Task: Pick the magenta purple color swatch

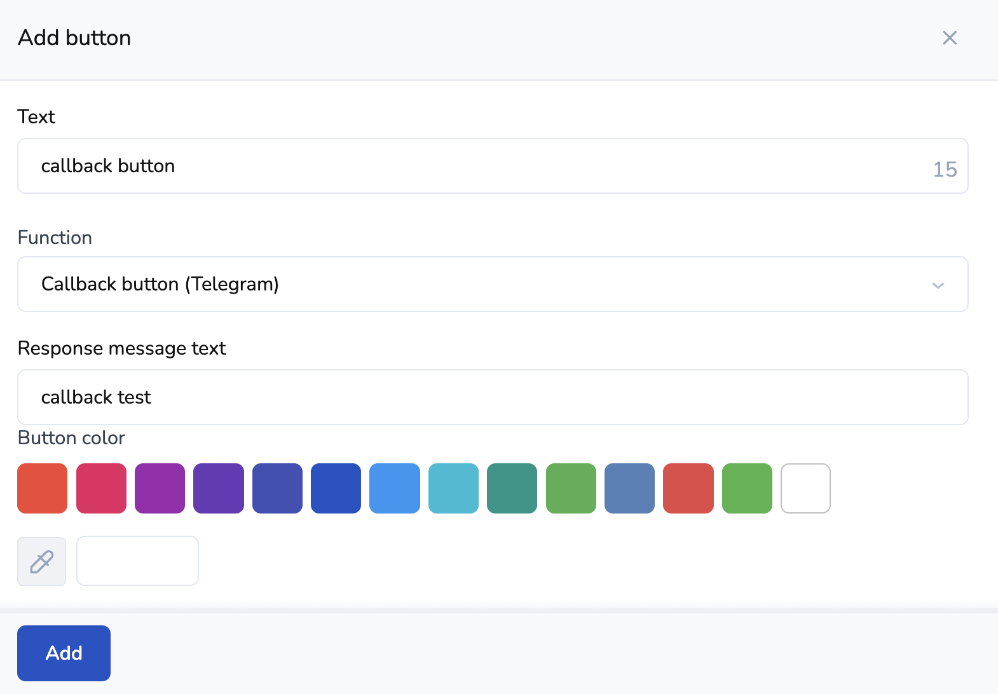Action: [x=160, y=488]
